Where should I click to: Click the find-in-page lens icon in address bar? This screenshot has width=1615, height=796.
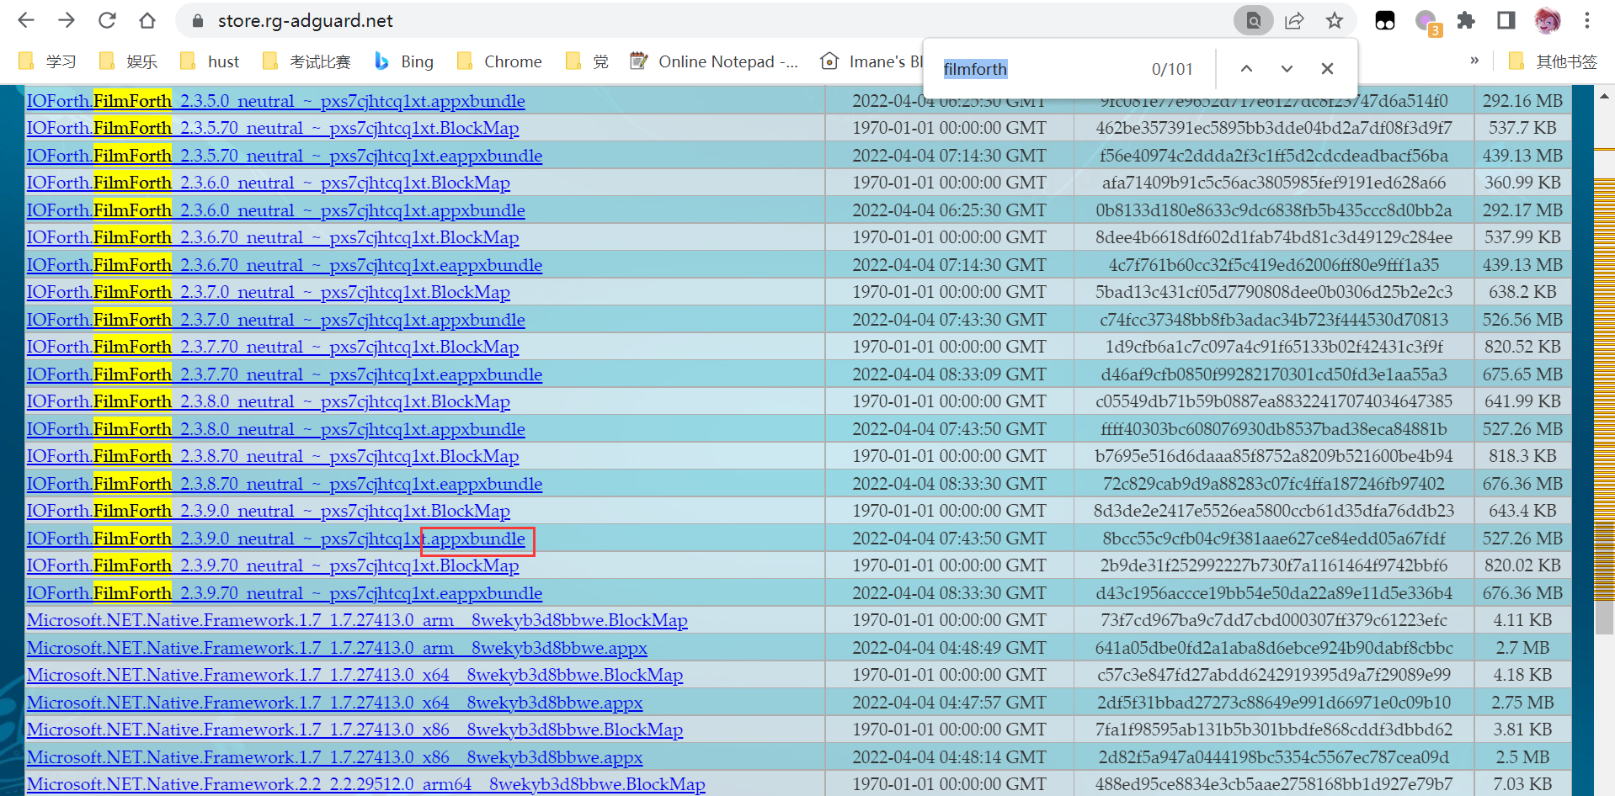(1253, 20)
